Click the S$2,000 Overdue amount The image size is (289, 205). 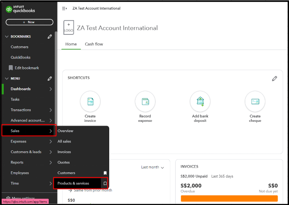click(x=191, y=186)
